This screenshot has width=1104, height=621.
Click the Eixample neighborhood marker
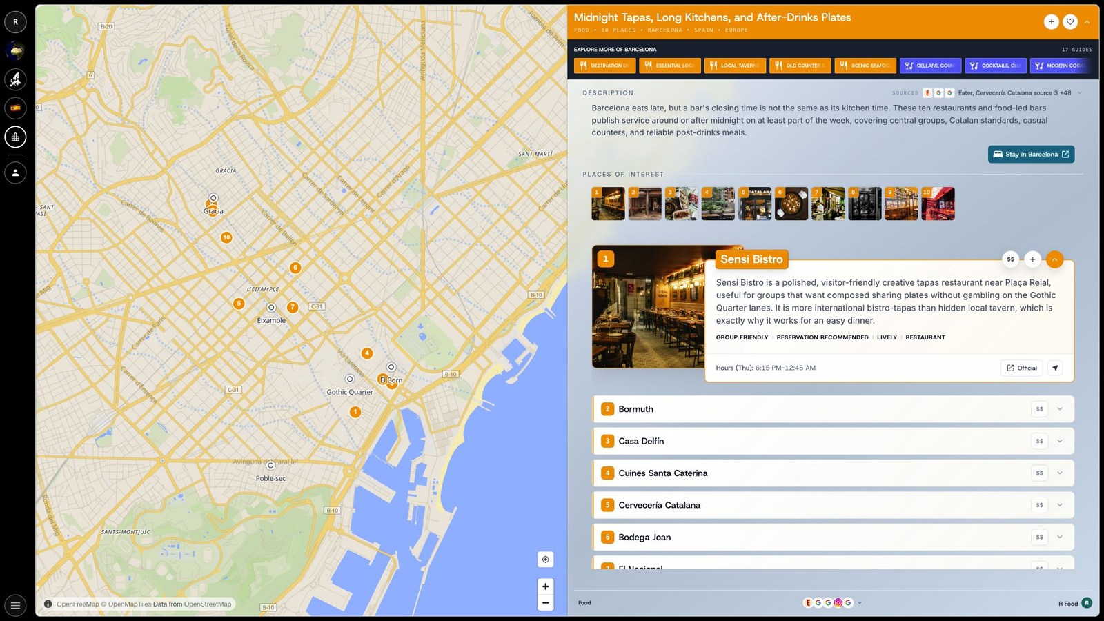pyautogui.click(x=271, y=308)
